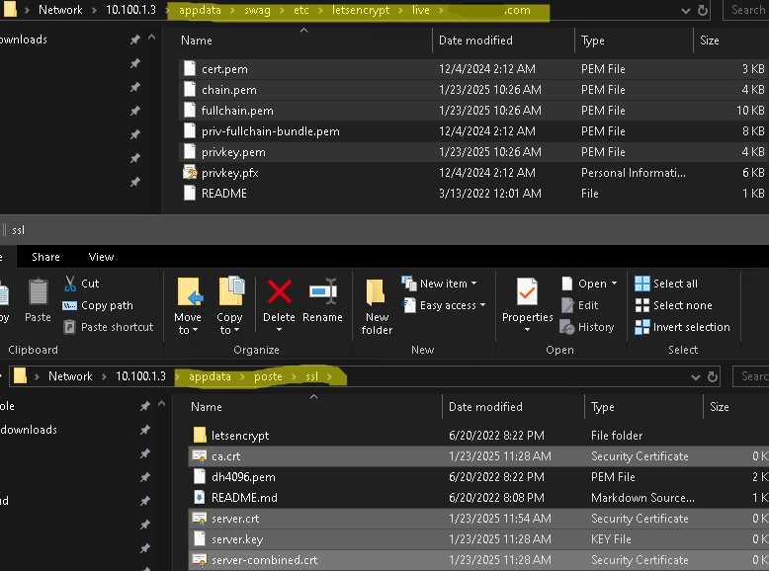
Task: Click the Invert selection icon
Action: [x=641, y=327]
